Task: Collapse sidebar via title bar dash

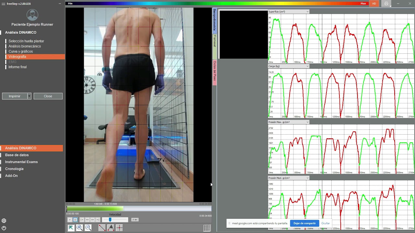Action: 60,4
